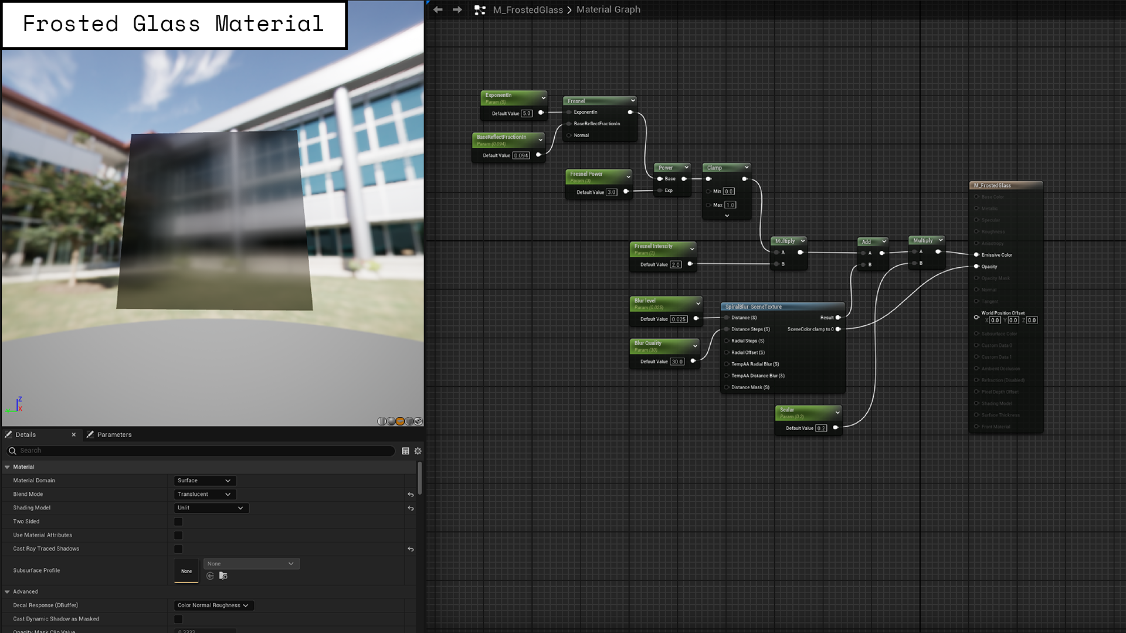Select the cylinder preview mesh icon

[382, 421]
